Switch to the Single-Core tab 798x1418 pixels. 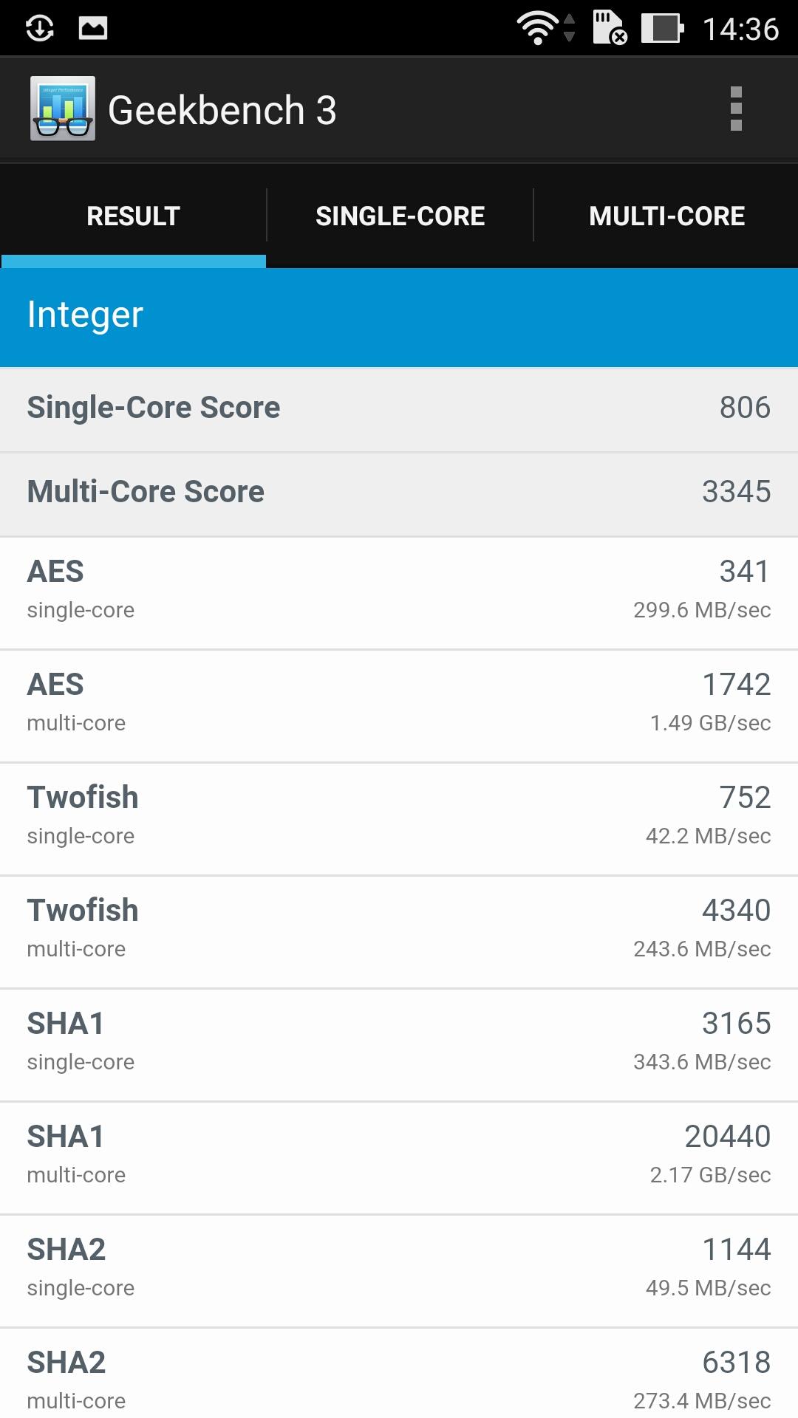[400, 216]
